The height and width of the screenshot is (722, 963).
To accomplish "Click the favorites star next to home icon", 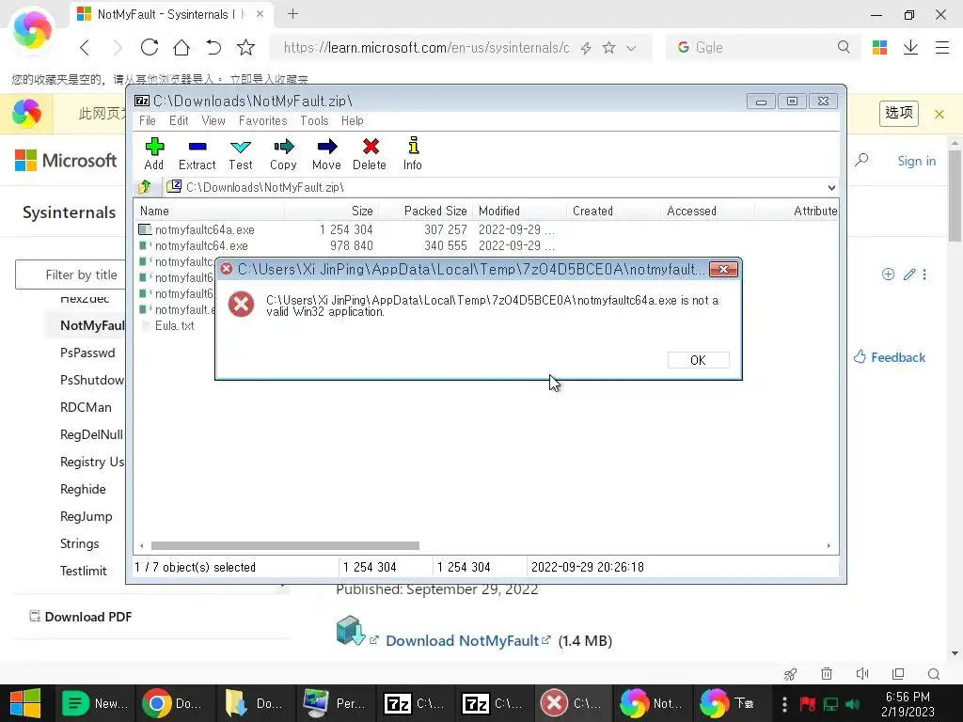I will tap(245, 47).
